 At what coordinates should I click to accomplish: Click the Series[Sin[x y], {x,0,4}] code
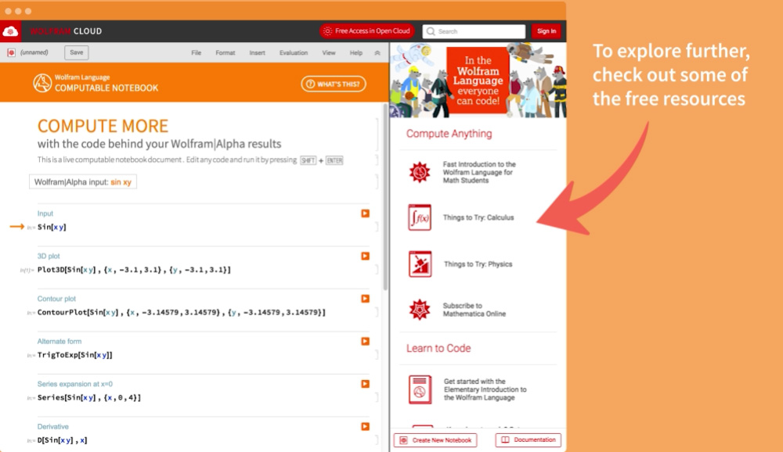[x=89, y=397]
